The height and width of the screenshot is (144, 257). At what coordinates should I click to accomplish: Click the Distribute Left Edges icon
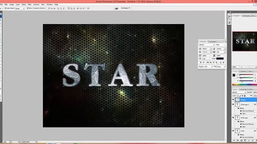coord(78,8)
